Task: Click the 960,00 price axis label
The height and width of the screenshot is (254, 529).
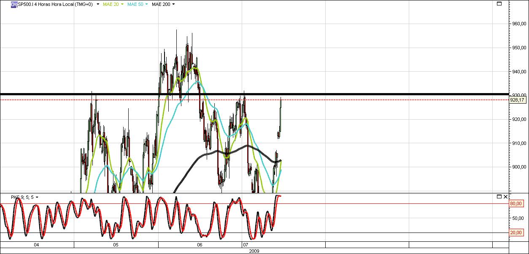Action: pyautogui.click(x=518, y=24)
